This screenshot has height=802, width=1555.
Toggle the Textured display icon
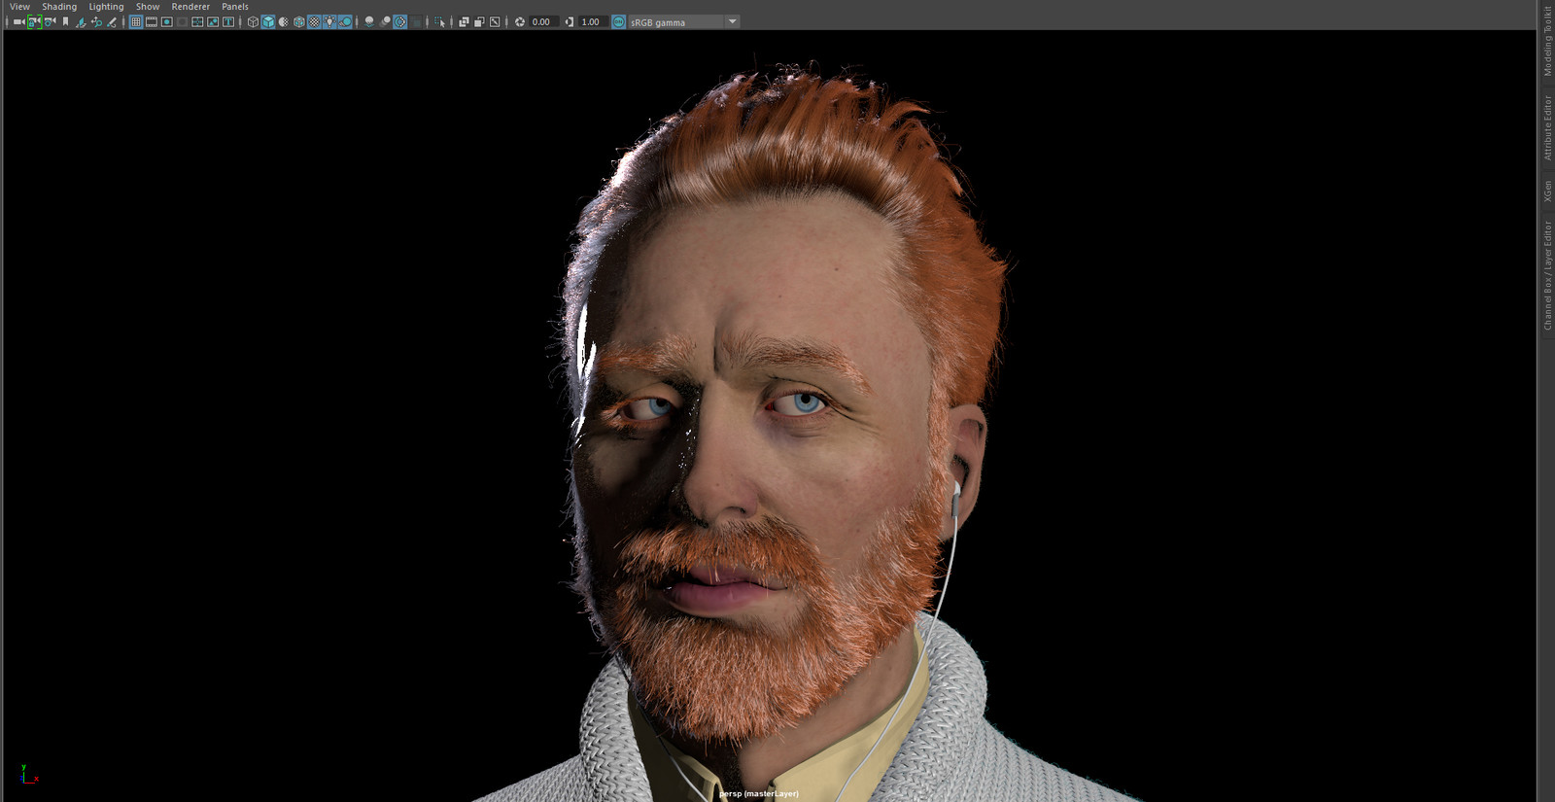coord(314,21)
